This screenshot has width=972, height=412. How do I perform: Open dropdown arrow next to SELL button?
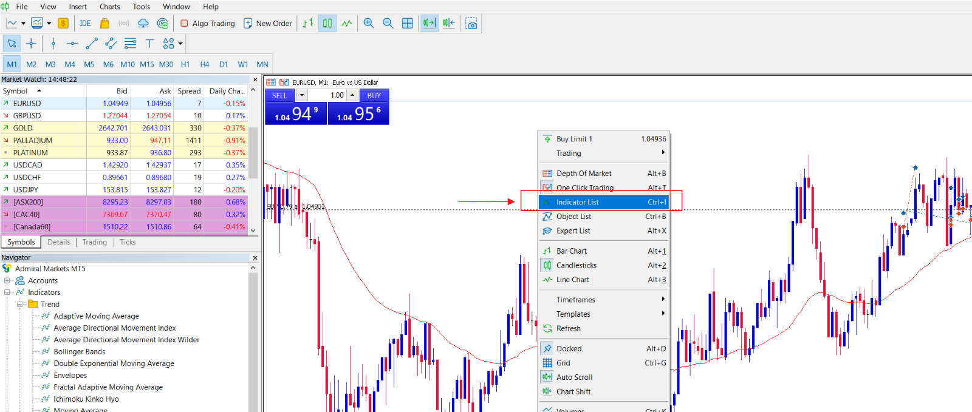(301, 95)
